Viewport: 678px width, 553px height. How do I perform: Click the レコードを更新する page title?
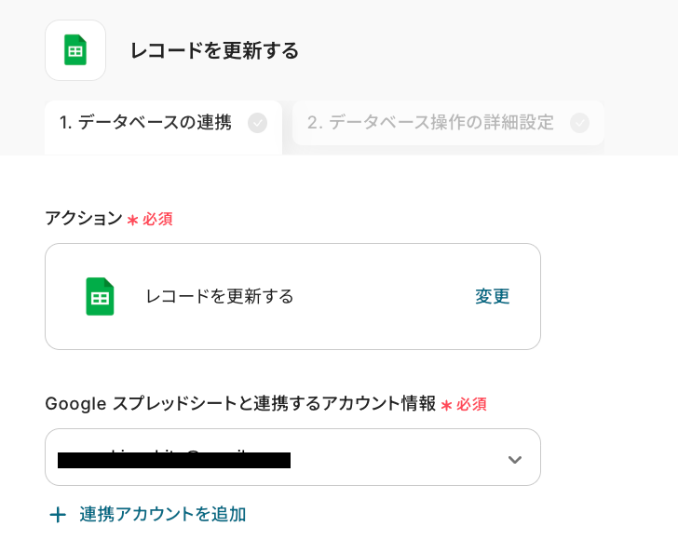214,50
